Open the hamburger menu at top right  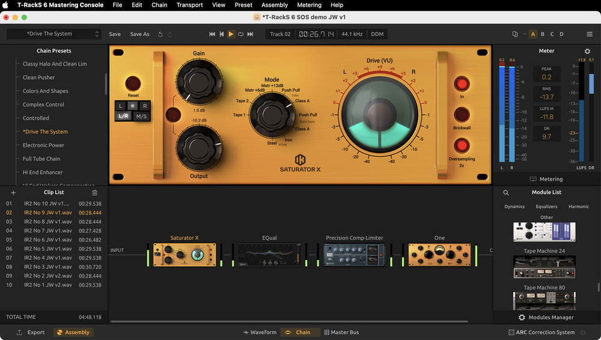tap(590, 34)
